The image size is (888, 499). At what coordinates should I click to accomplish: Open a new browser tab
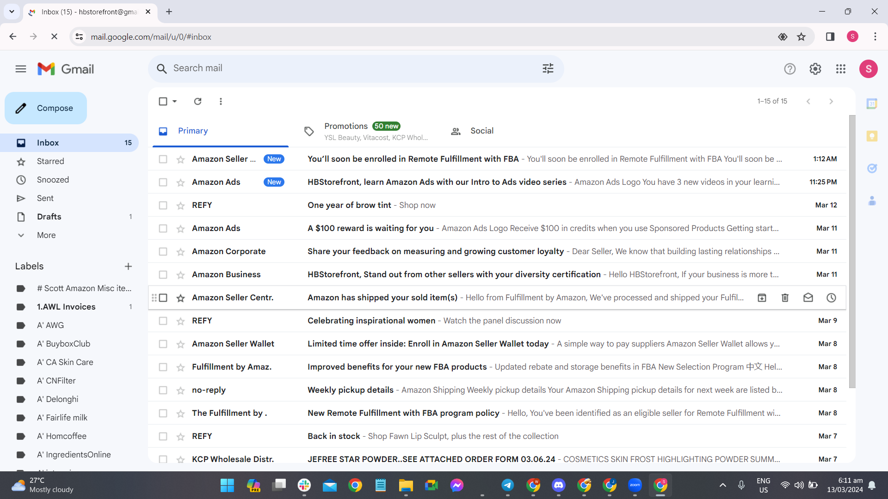point(169,12)
